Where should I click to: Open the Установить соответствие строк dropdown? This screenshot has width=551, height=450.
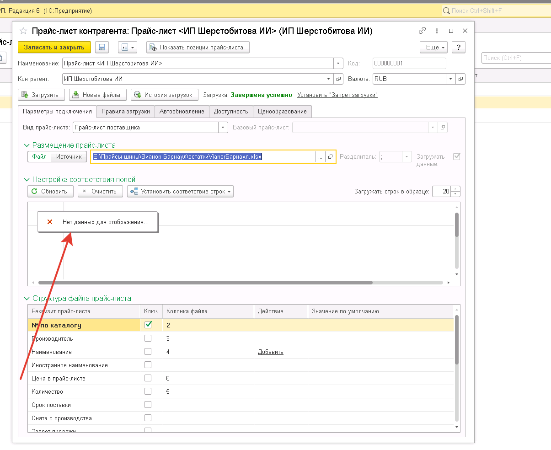click(180, 191)
